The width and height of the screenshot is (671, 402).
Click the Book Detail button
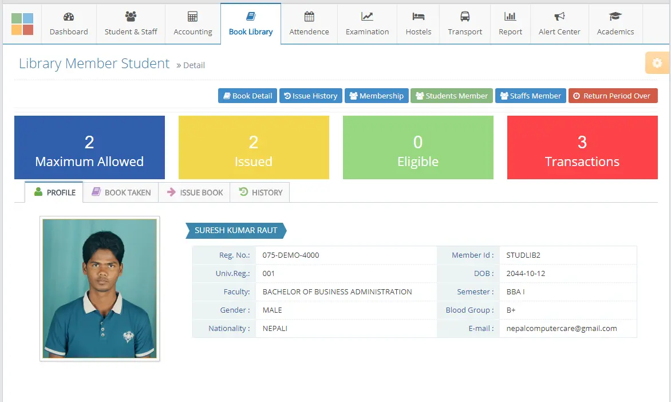point(247,96)
